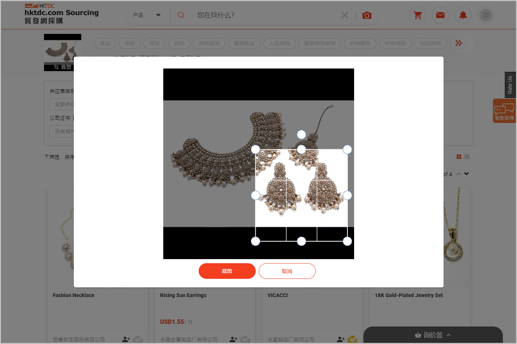Screen dimensions: 517x344
Task: Expand the 询价篮 inquiry basket bar
Action: tap(433, 335)
